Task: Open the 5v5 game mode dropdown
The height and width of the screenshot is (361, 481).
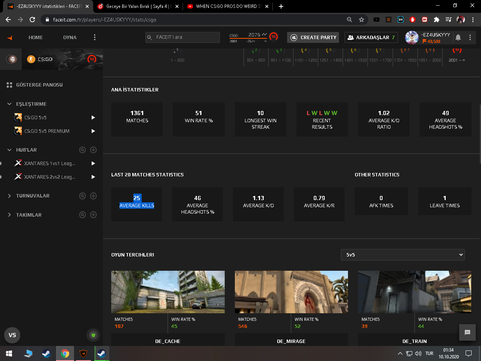Action: click(403, 255)
